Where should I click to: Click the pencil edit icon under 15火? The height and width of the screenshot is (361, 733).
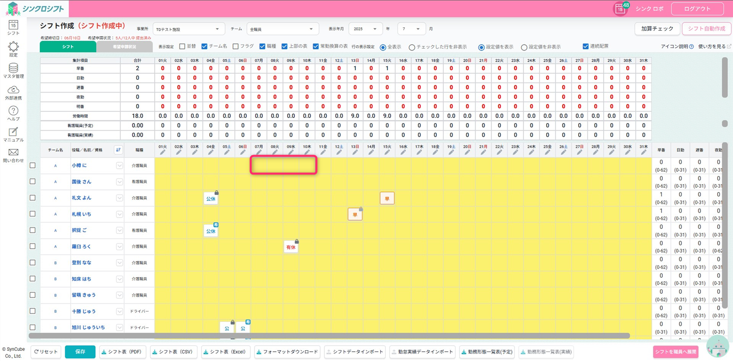point(387,152)
